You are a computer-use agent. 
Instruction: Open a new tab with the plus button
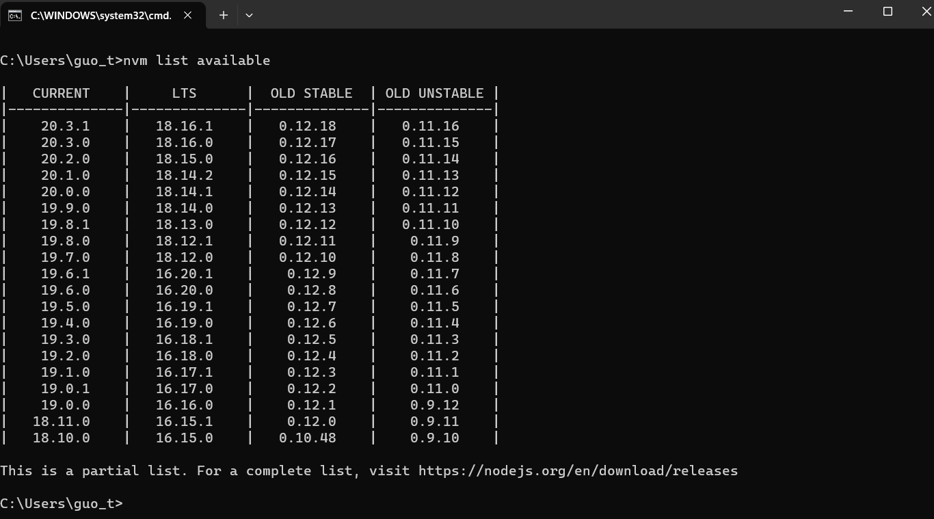(223, 15)
